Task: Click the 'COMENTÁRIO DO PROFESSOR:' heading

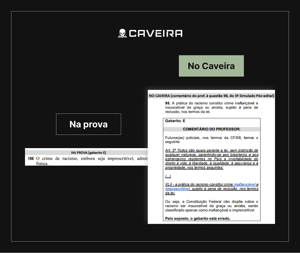Action: [x=212, y=129]
